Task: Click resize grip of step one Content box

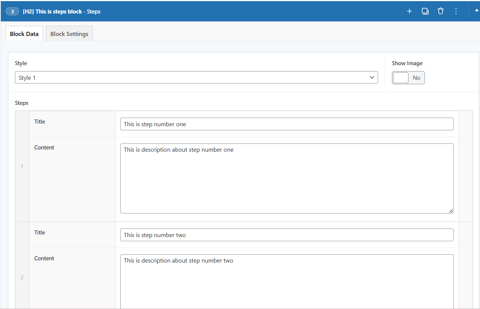Action: click(x=451, y=211)
